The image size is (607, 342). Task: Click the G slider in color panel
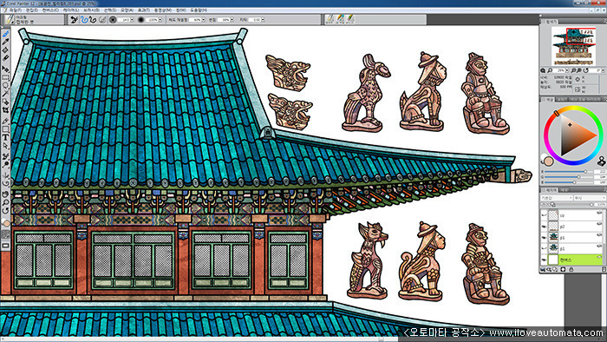(x=568, y=177)
